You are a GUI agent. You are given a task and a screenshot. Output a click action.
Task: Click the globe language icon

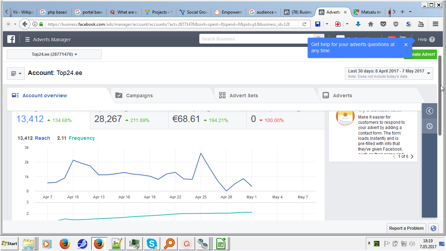[x=433, y=228]
